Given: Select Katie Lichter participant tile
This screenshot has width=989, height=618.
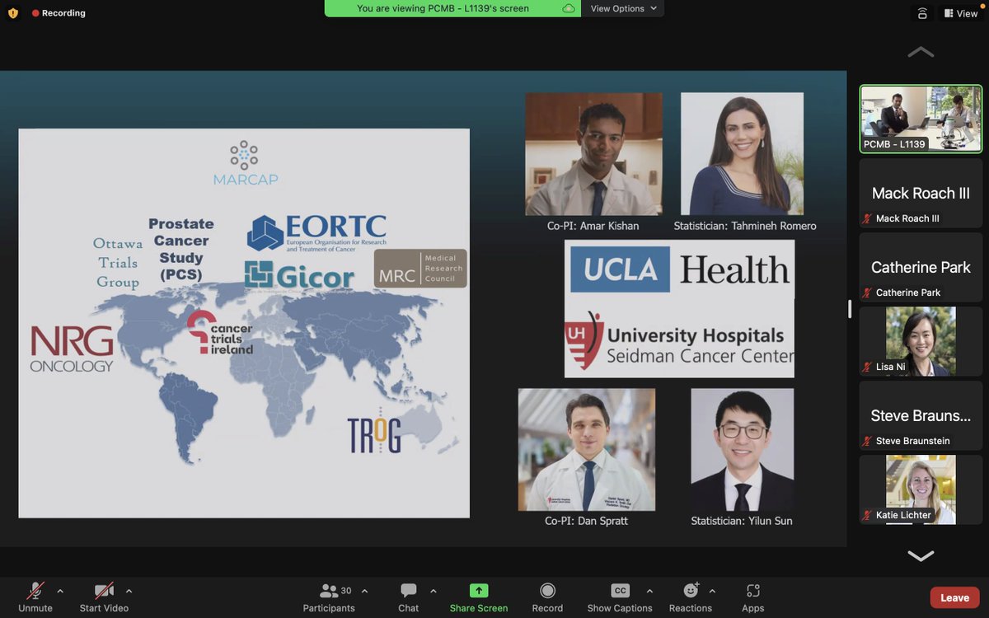Looking at the screenshot, I should point(921,489).
